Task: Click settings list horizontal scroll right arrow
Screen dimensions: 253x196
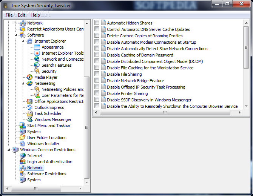Action: (x=240, y=112)
